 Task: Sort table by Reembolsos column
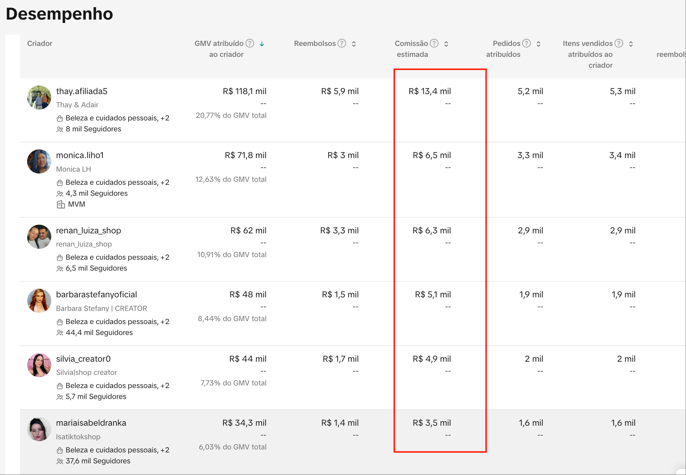tap(354, 44)
